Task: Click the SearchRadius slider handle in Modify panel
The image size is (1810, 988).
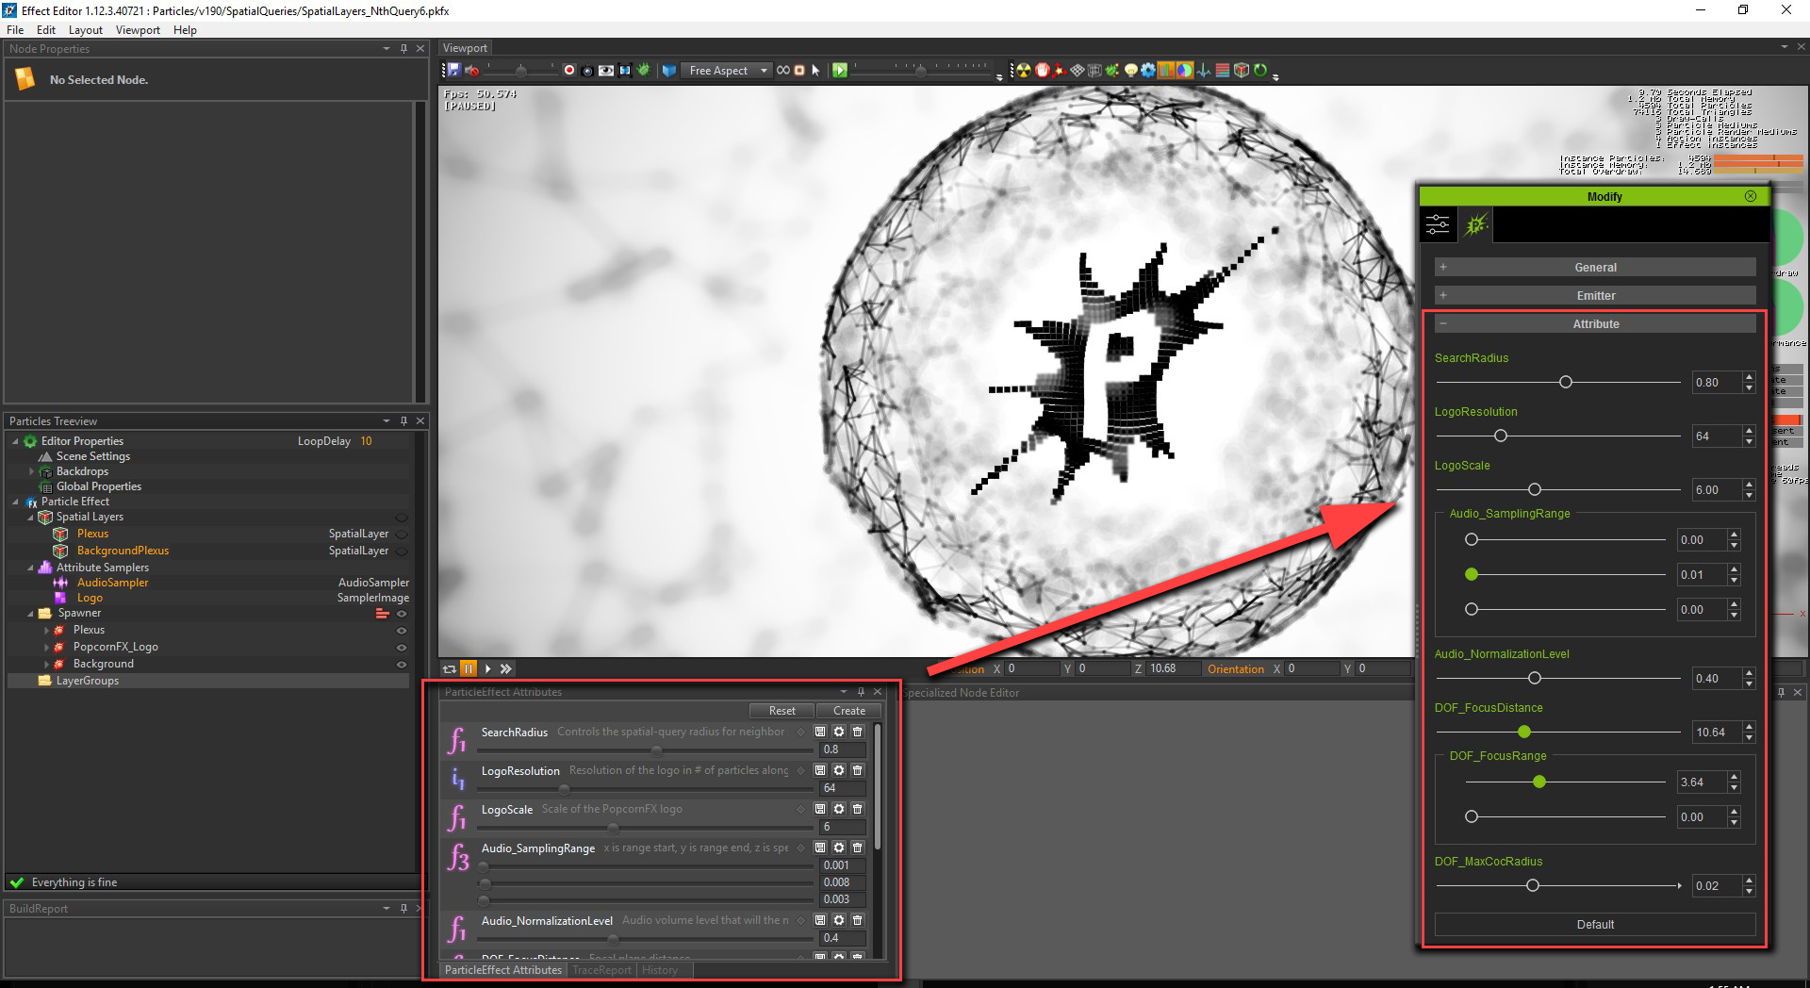Action: pos(1566,383)
